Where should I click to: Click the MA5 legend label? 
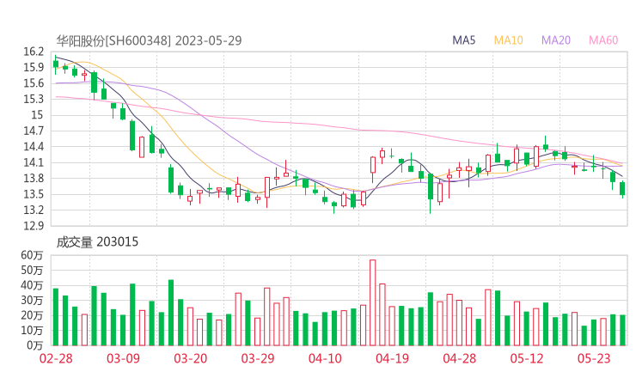pyautogui.click(x=463, y=40)
